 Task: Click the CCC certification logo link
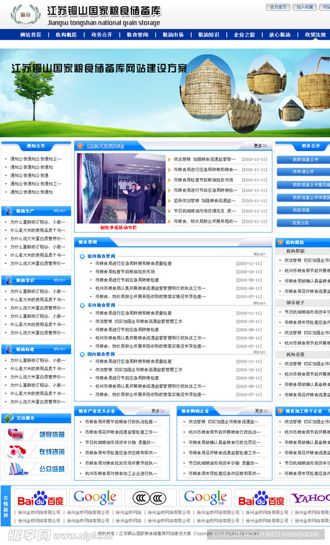click(x=150, y=498)
